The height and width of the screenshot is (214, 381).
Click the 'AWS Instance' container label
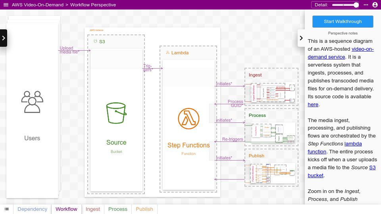tap(96, 31)
